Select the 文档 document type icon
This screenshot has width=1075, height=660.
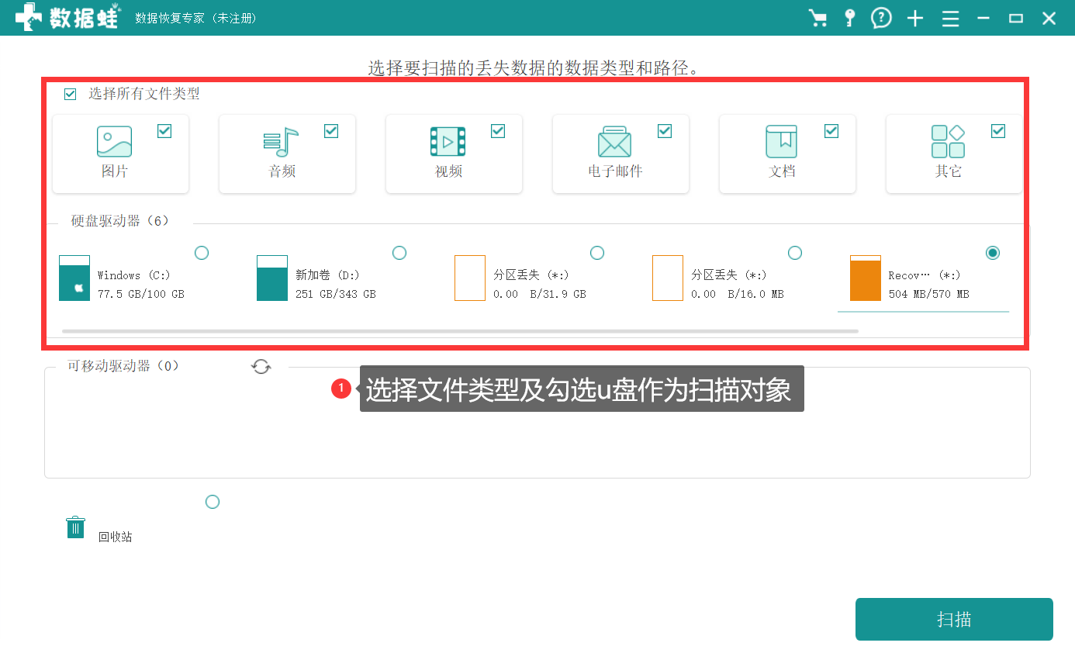(781, 141)
